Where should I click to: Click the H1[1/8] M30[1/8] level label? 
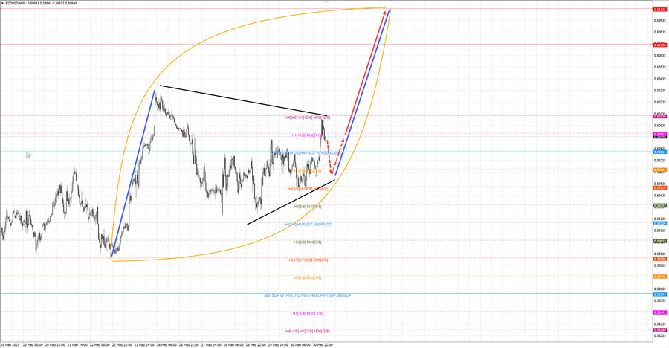(308, 277)
